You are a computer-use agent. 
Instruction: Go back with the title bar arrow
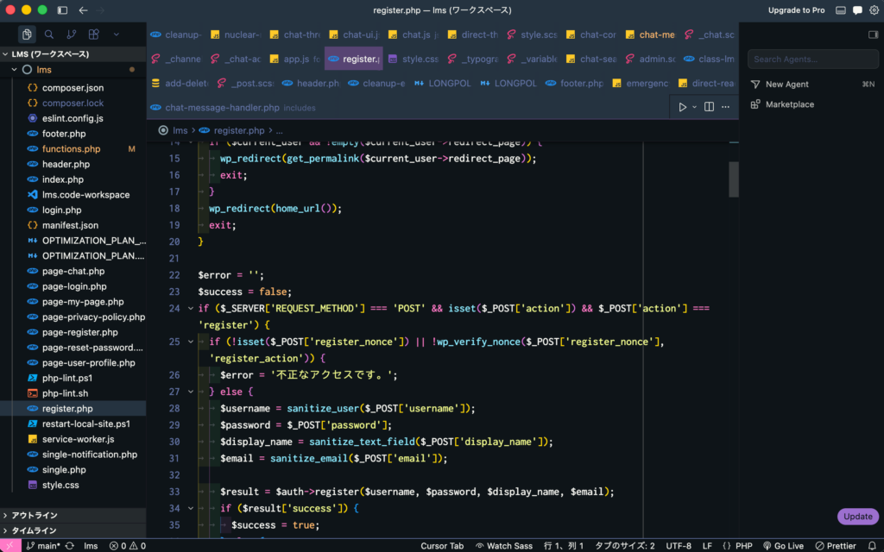point(83,10)
